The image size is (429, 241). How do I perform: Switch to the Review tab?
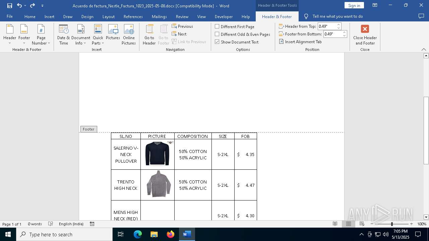point(182,16)
